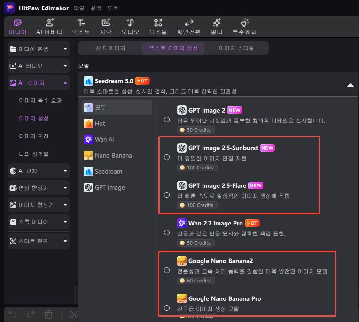The height and width of the screenshot is (322, 359).
Task: Click the redo arrow icon
Action: tap(31, 314)
